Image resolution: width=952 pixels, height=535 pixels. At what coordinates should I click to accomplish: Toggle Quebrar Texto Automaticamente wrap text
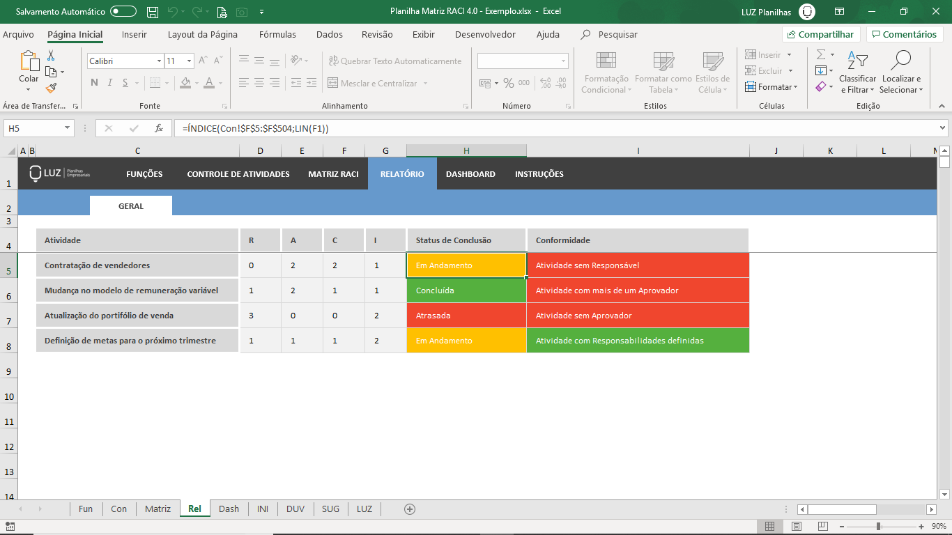[395, 61]
